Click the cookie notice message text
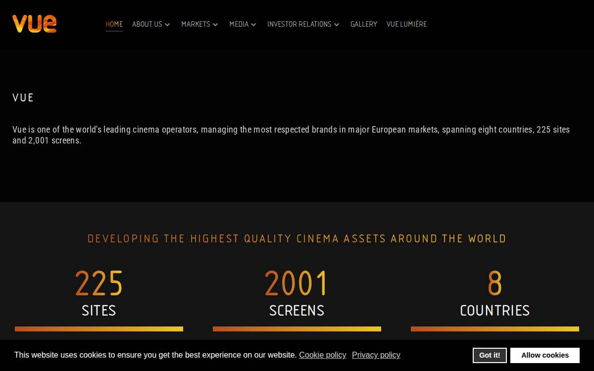 click(x=155, y=355)
